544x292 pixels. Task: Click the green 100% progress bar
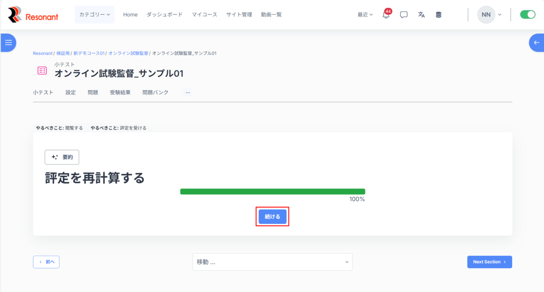point(272,192)
